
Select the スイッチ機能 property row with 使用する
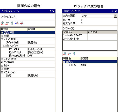coord(28,42)
